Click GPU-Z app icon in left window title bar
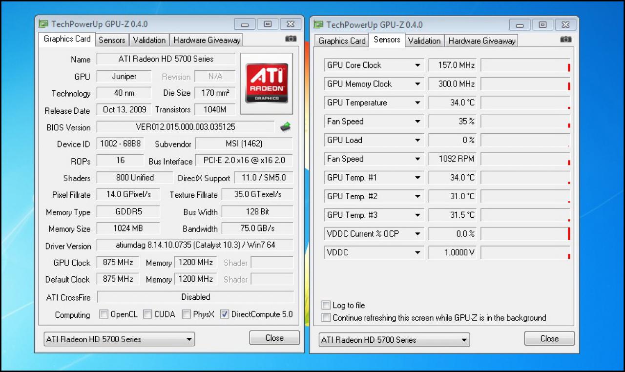Viewport: 625px width, 372px height. pos(43,24)
